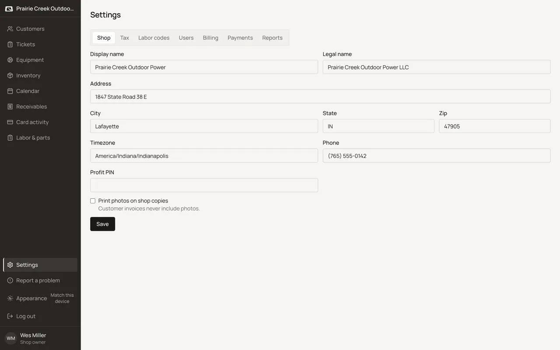Open the Calendar icon in sidebar
The image size is (560, 350).
click(x=10, y=91)
